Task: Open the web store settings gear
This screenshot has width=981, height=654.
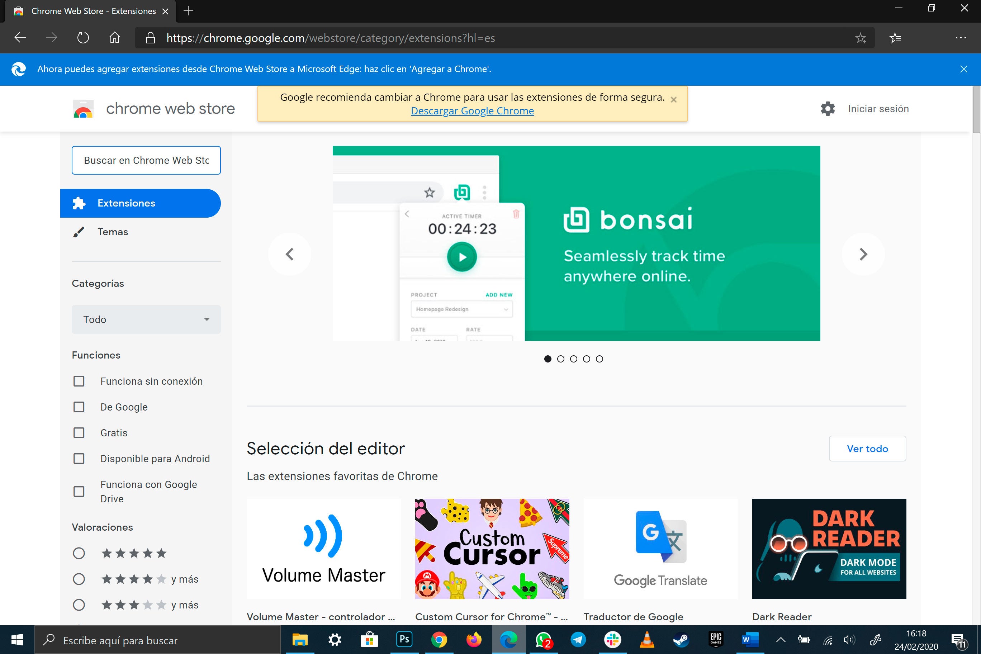Action: 828,108
